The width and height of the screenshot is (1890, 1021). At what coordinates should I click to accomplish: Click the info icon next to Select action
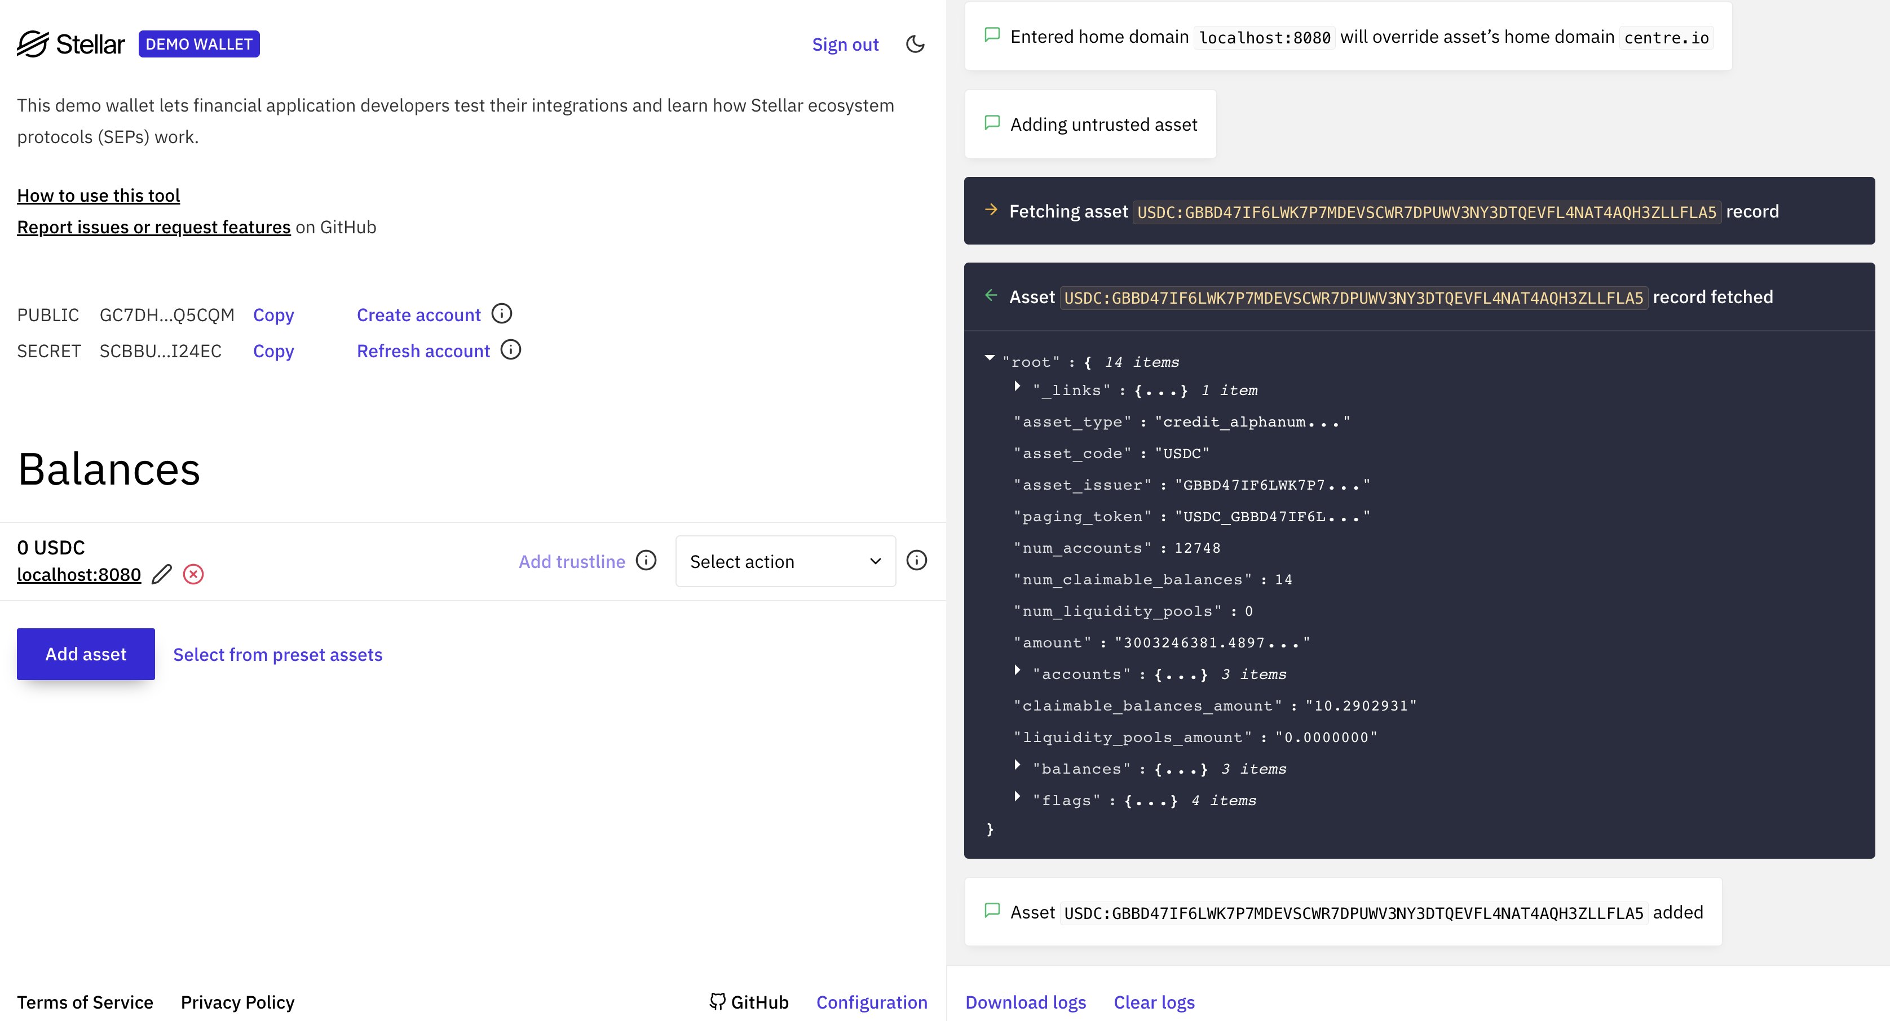tap(917, 561)
